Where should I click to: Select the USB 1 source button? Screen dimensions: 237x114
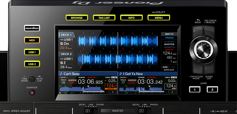(32, 52)
